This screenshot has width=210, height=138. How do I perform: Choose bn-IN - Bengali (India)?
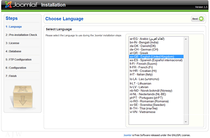tap(156, 42)
